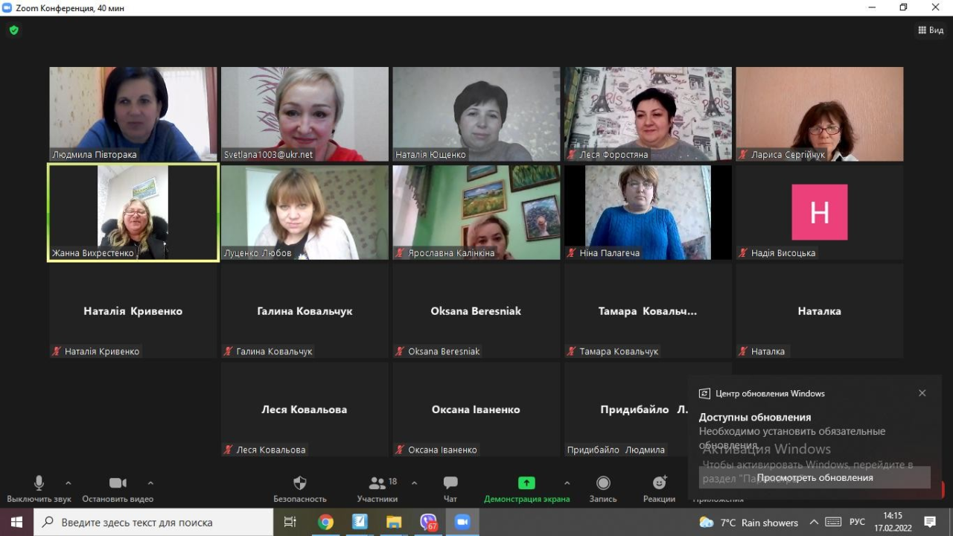Click Просмотреть обновления button
This screenshot has height=536, width=953.
(x=815, y=478)
